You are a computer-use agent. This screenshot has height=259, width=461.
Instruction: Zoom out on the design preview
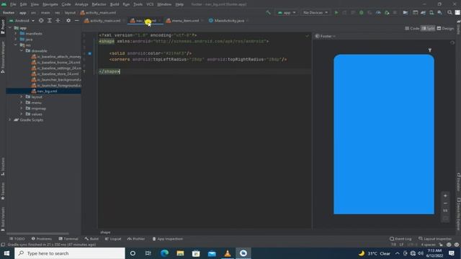coord(445,203)
